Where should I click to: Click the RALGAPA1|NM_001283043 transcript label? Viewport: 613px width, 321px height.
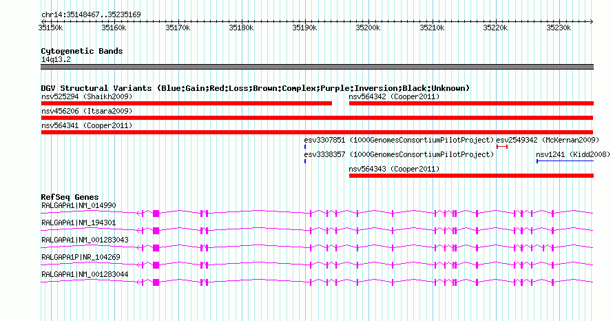point(85,240)
